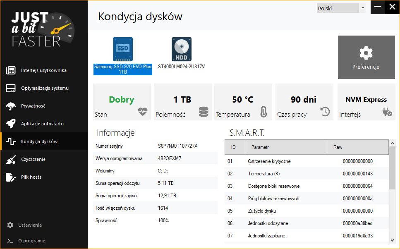Sort by ID column header
400x249 pixels.
[235, 147]
